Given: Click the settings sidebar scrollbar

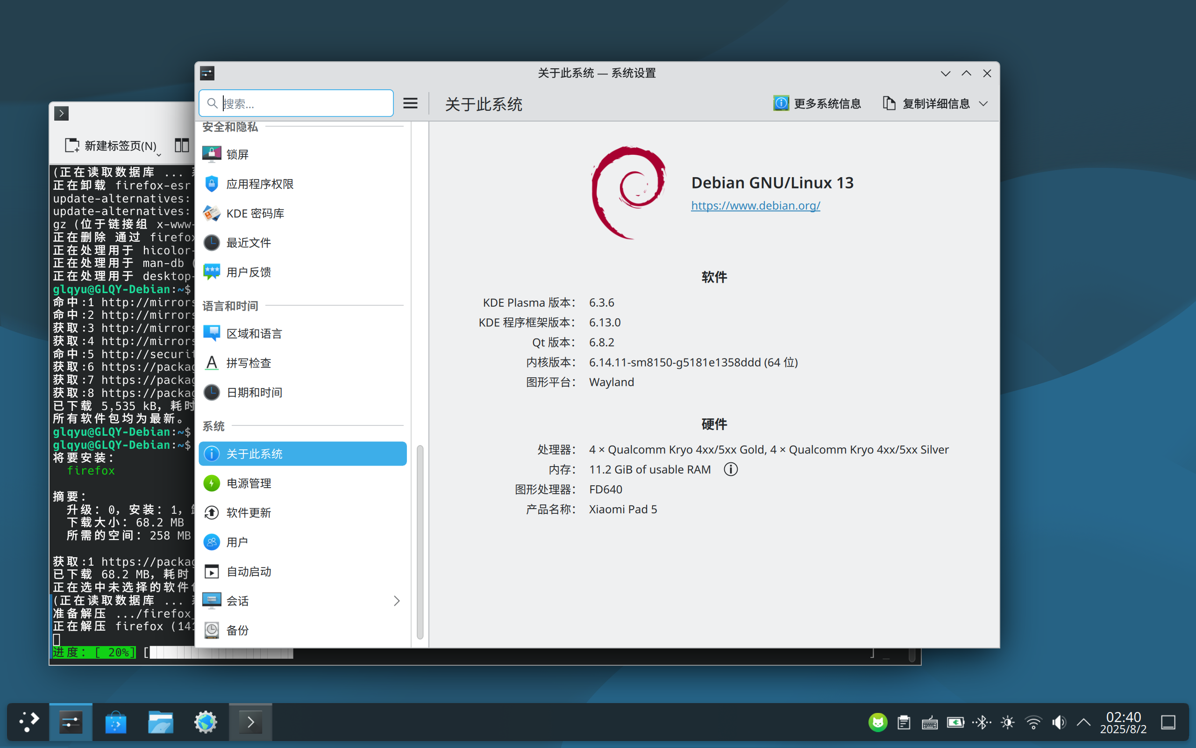Looking at the screenshot, I should 420,542.
